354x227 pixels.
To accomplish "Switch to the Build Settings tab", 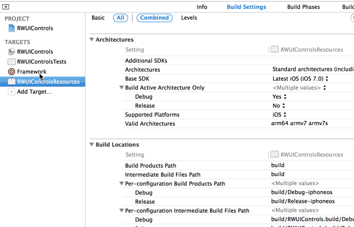I will tap(246, 7).
